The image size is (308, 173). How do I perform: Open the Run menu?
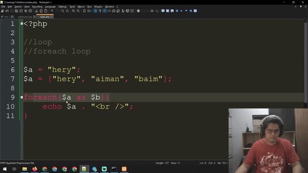pos(90,7)
